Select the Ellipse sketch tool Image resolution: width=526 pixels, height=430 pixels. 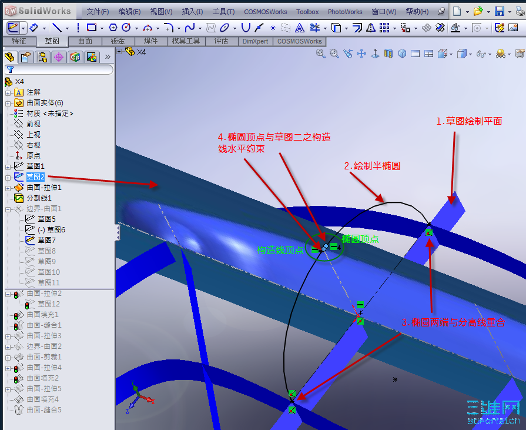coord(224,28)
